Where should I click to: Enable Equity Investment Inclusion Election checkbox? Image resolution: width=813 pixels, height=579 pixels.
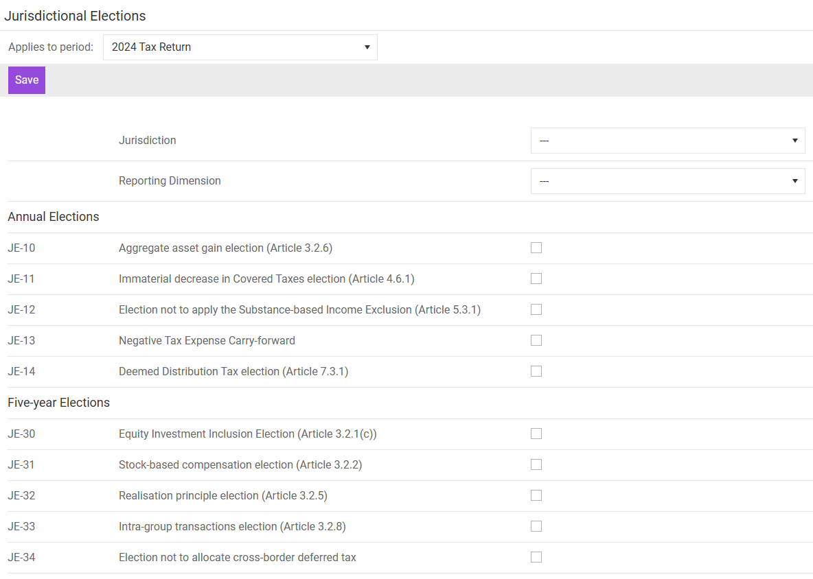[x=536, y=434]
